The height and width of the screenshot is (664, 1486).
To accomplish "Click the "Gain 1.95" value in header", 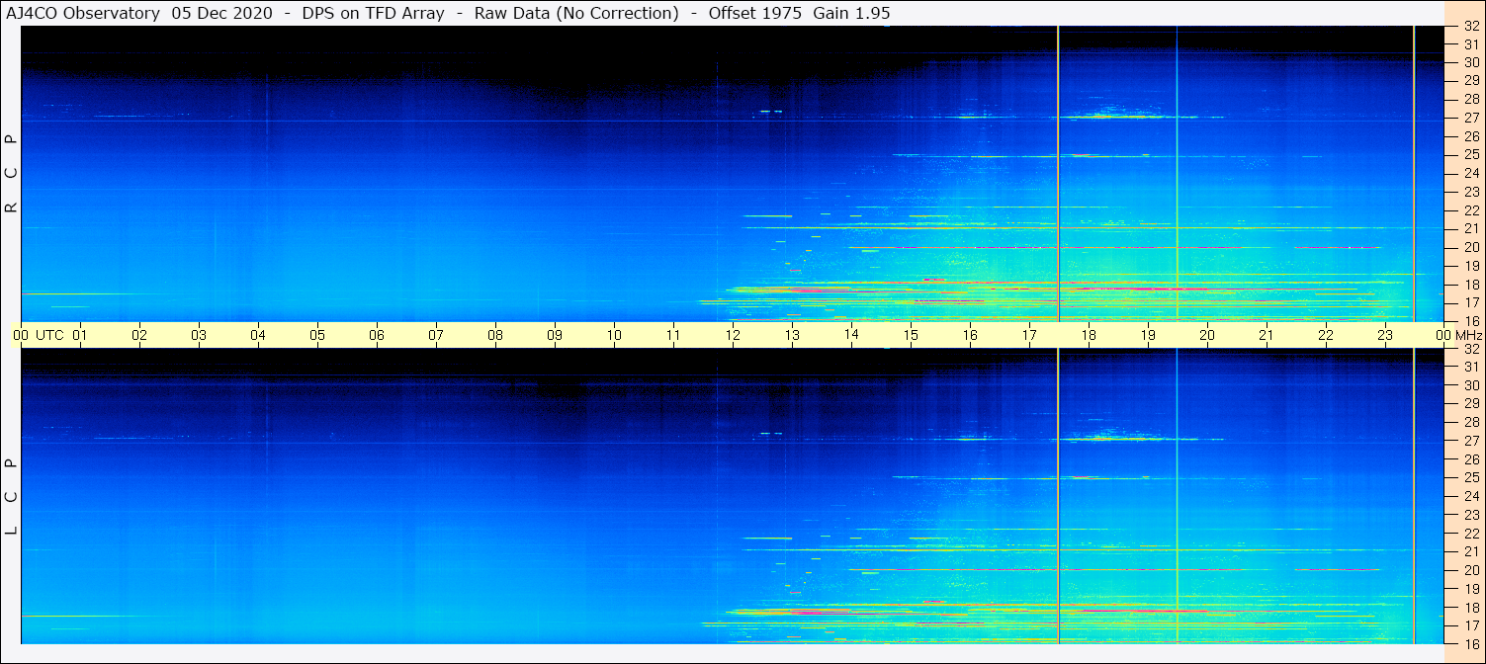I will pyautogui.click(x=851, y=14).
